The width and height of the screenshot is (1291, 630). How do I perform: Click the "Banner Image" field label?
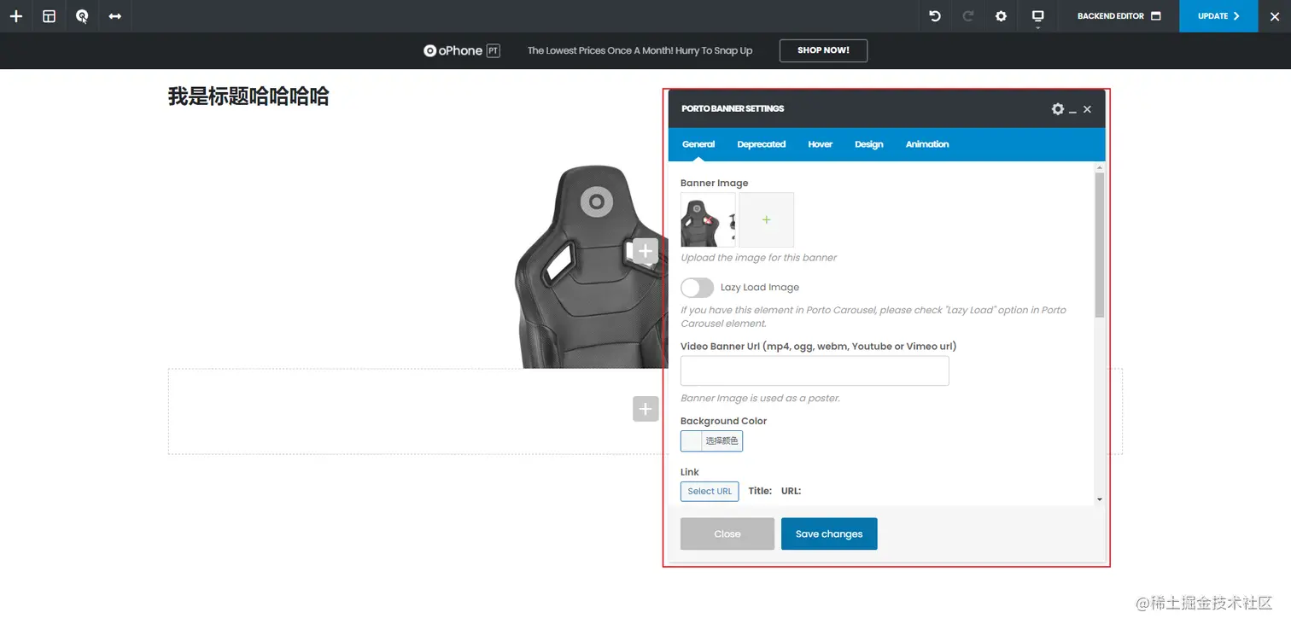714,184
